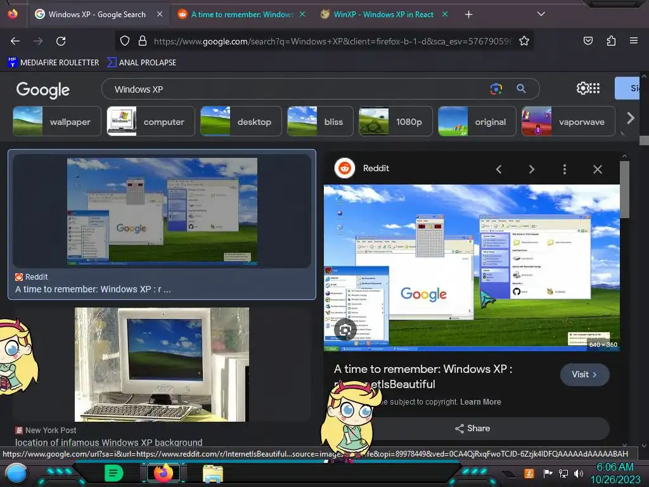This screenshot has width=649, height=487.
Task: Select Reddit Windows XP result thumbnail
Action: click(162, 211)
